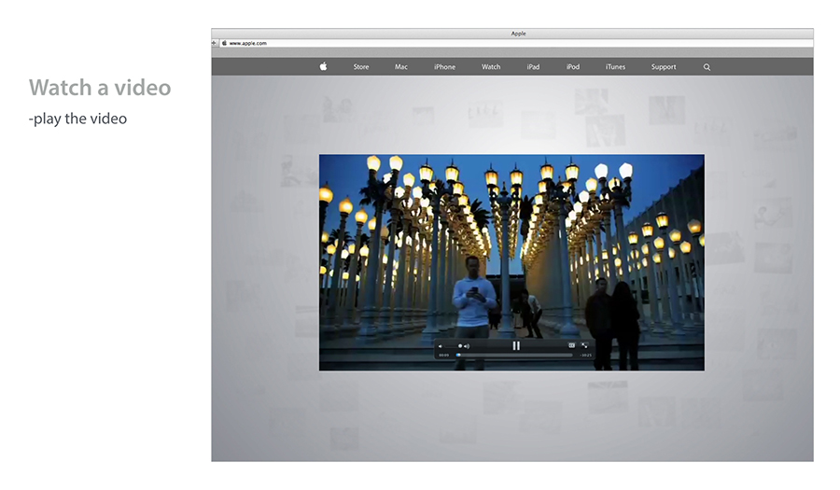Click the video progress scrubber bar
Screen dimensions: 840x490
514,355
